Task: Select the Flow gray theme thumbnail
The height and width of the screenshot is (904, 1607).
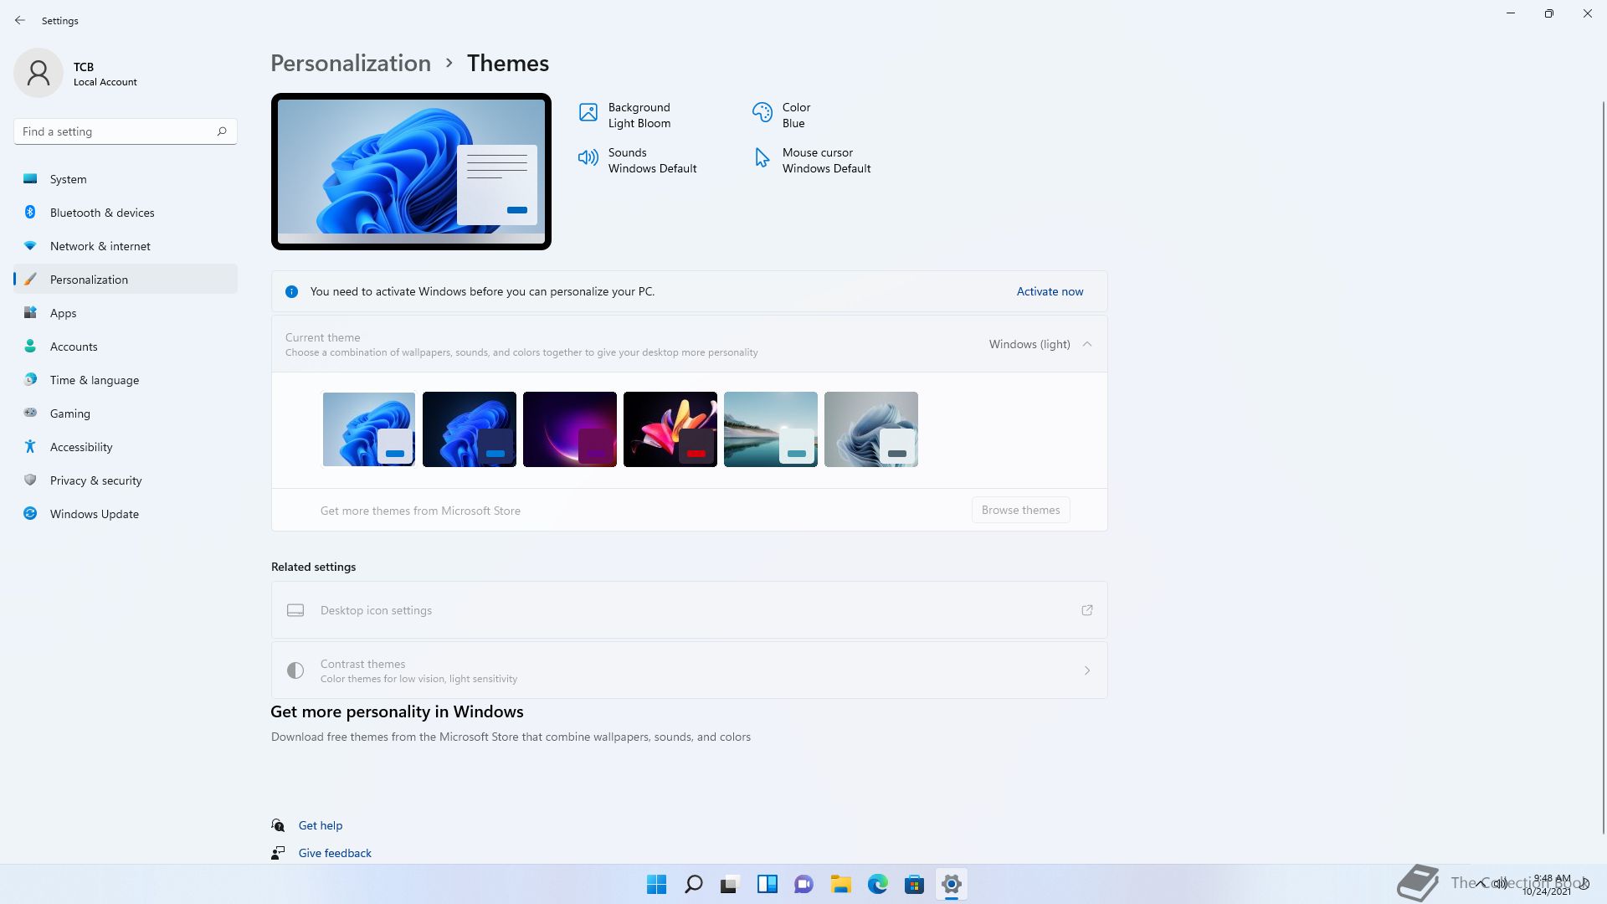Action: 871,429
